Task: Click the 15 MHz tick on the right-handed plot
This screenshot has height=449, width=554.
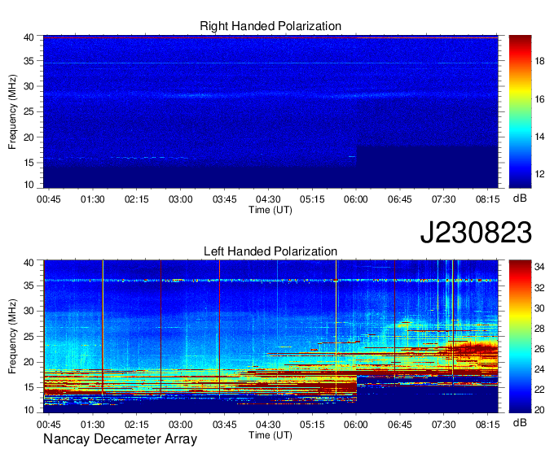Action: pos(29,163)
